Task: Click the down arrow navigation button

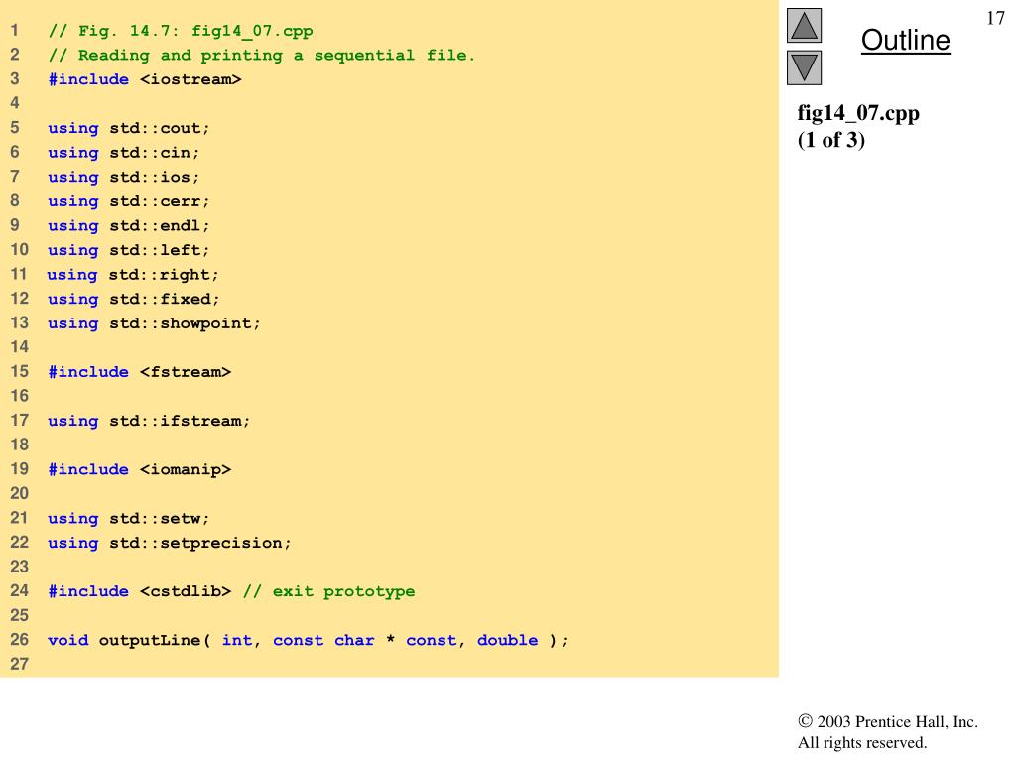Action: [x=804, y=67]
